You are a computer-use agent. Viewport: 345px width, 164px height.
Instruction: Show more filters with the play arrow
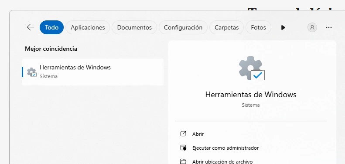coord(283,28)
